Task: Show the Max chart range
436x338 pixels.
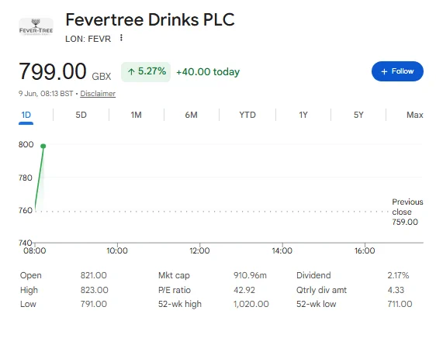Action: pyautogui.click(x=414, y=115)
